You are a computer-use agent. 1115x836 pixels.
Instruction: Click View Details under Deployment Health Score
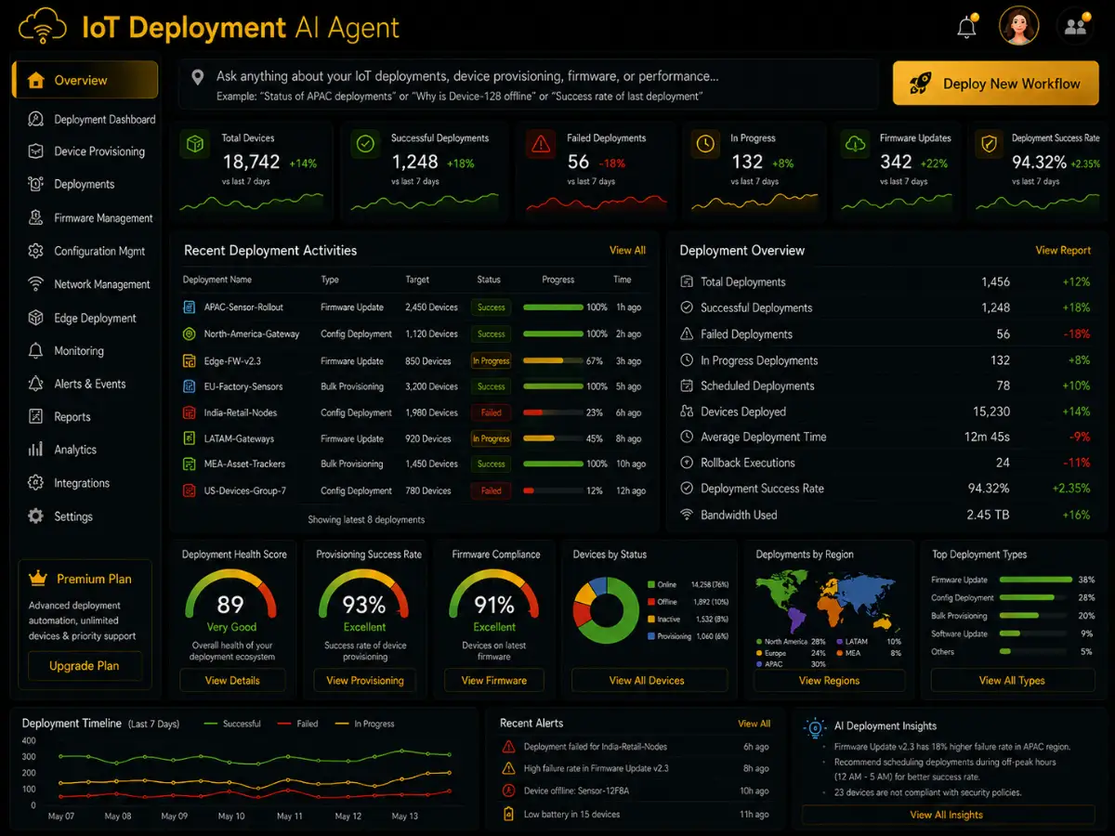232,681
